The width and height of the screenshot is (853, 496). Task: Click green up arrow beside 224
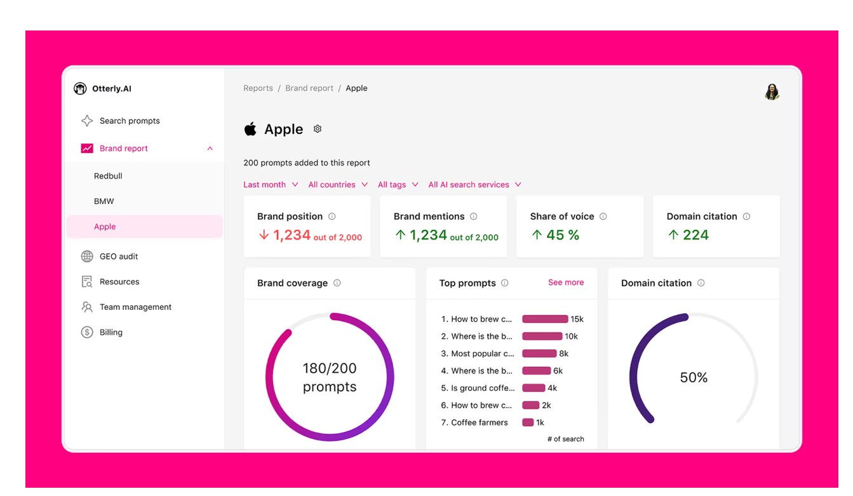click(673, 235)
